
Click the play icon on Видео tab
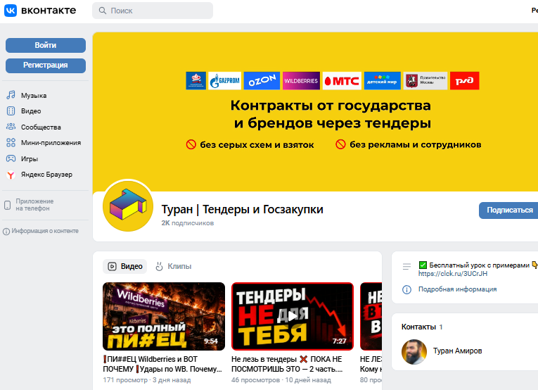coord(113,266)
